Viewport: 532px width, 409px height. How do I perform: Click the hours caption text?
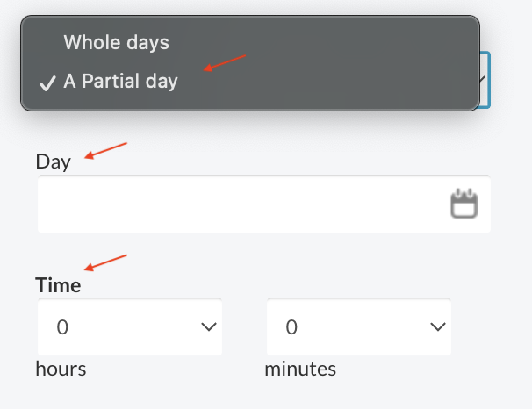pyautogui.click(x=61, y=369)
